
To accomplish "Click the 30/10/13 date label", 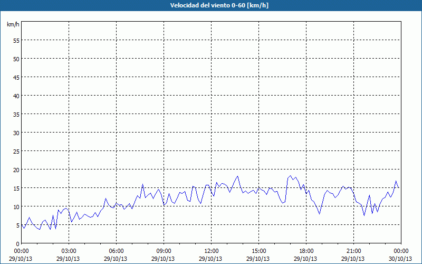I will pos(400,259).
